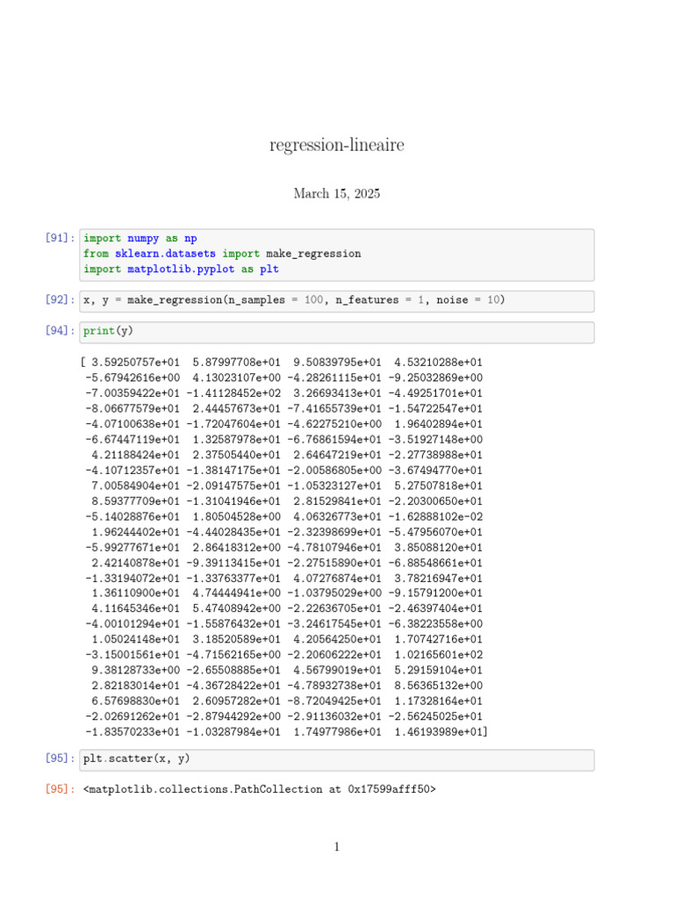Click the value 8.59377709e+01

(135, 501)
